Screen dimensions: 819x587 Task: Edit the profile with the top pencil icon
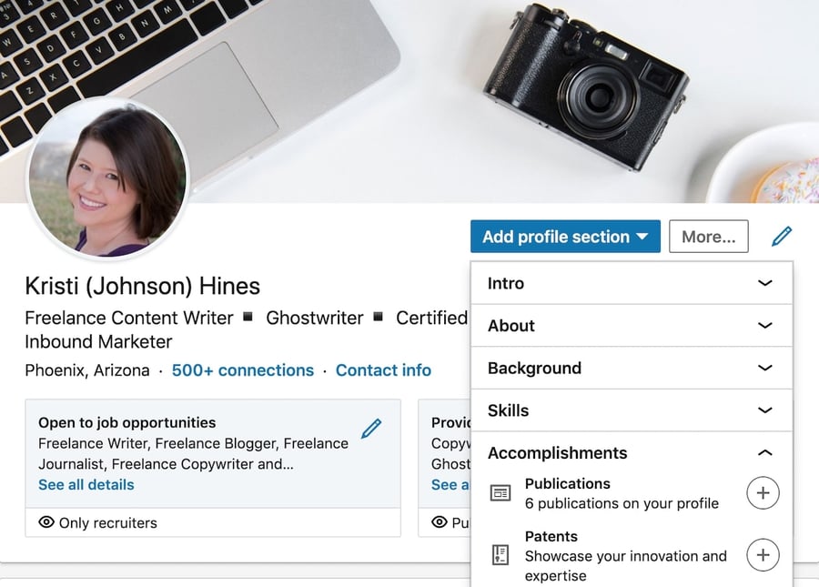click(781, 236)
